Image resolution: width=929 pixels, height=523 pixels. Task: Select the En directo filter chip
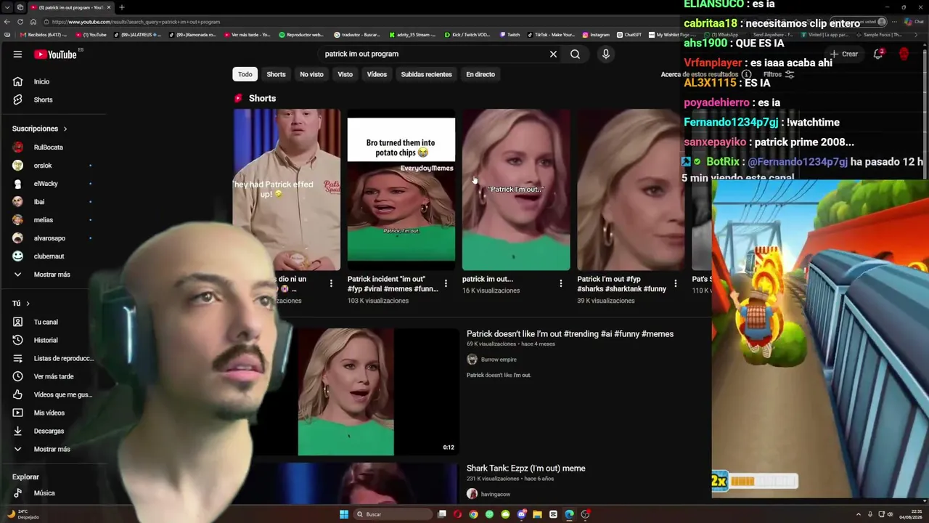tap(480, 74)
